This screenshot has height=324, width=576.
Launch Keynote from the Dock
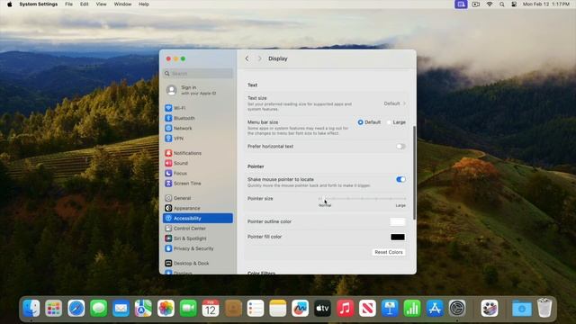390,308
